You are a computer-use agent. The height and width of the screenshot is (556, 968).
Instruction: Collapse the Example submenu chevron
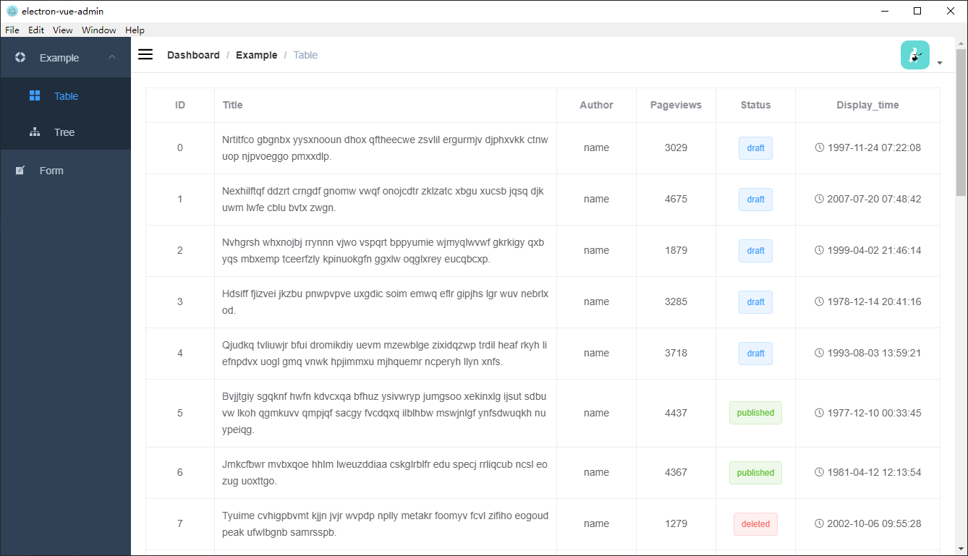[112, 57]
